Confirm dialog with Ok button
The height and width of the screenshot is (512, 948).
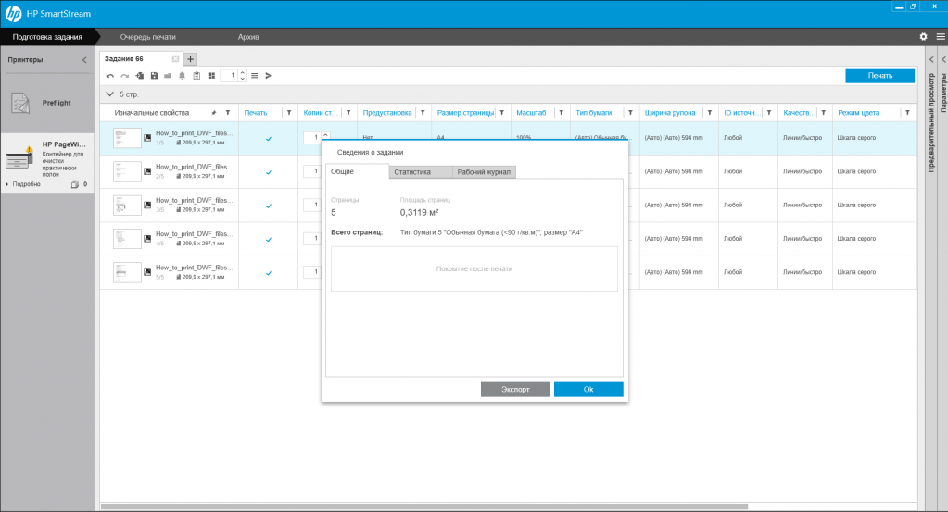(588, 390)
